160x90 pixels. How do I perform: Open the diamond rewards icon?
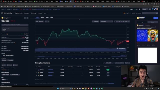pos(152,9)
